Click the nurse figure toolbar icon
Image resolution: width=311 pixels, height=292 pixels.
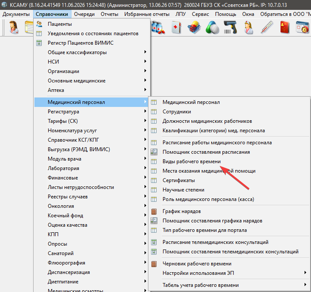pyautogui.click(x=249, y=27)
